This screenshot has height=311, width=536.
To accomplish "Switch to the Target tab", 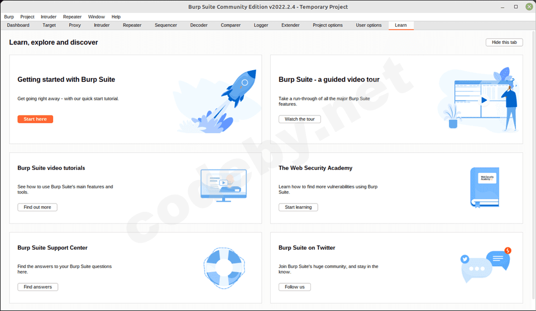I will tap(49, 25).
